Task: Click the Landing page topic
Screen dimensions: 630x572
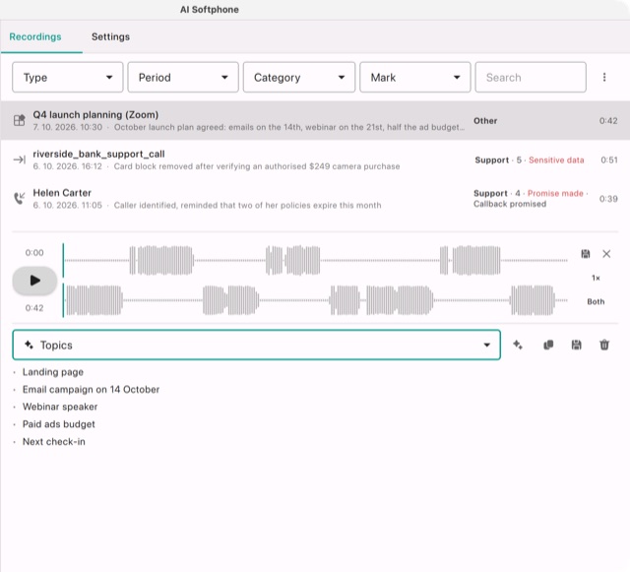Action: 52,372
